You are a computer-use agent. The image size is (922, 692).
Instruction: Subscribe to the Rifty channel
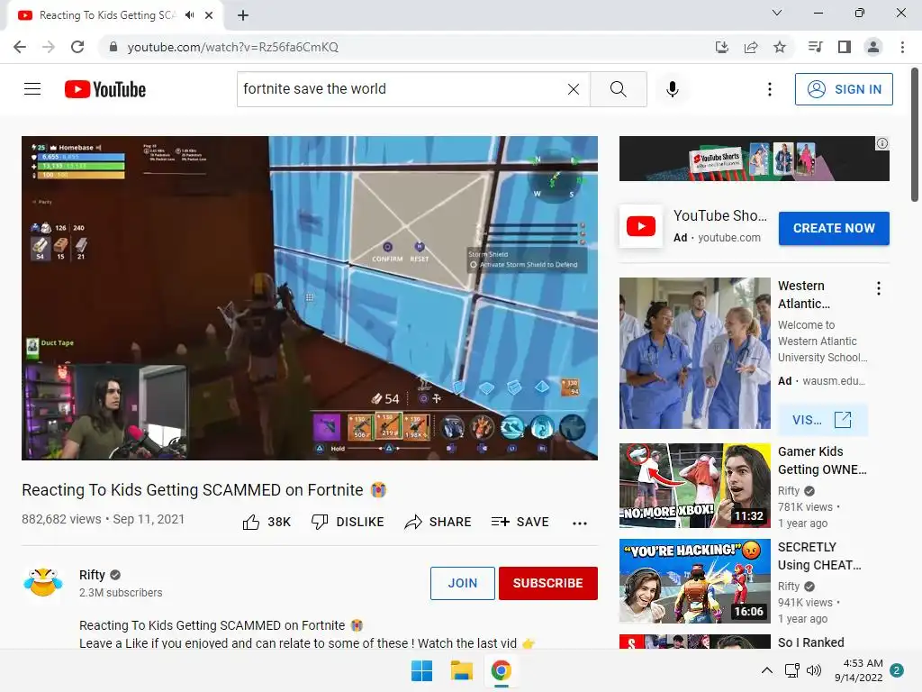pyautogui.click(x=548, y=583)
